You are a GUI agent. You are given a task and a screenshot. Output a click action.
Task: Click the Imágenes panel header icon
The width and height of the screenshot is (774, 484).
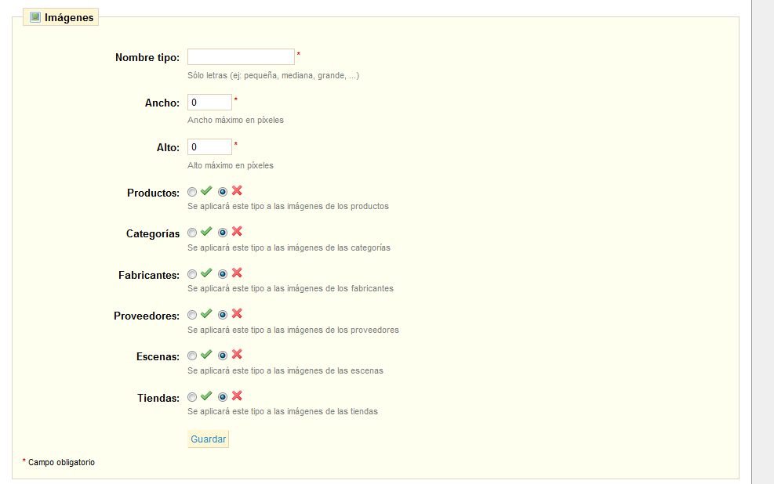35,16
